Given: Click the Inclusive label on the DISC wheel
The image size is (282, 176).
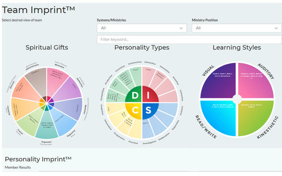Looking at the screenshot, I should click(182, 111).
